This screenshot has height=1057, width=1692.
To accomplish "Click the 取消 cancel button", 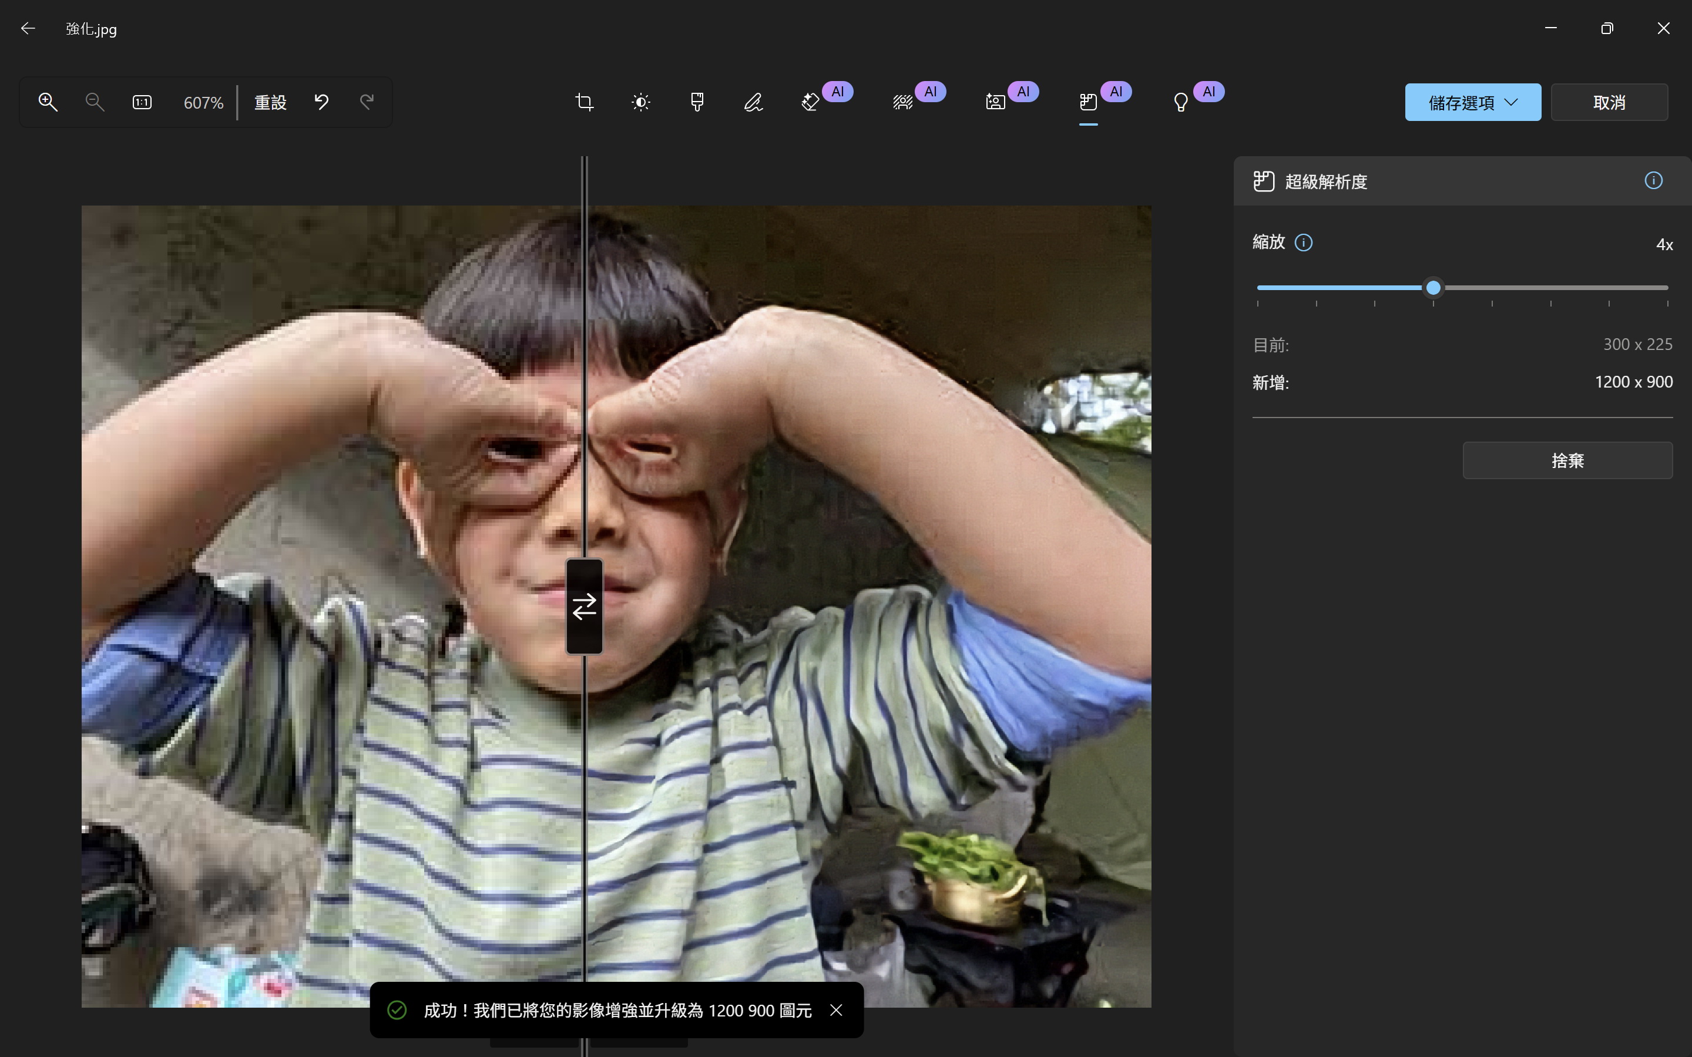I will (x=1609, y=102).
